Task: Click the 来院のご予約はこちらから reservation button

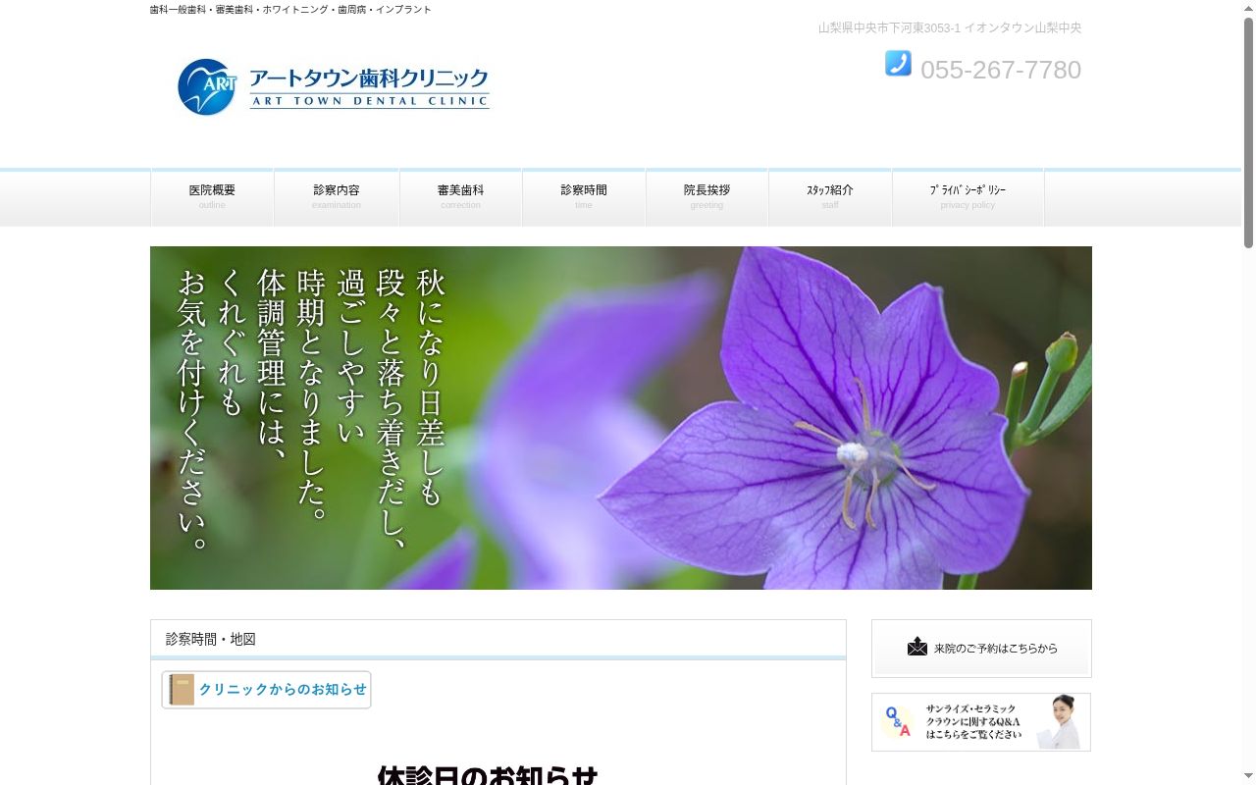Action: pos(981,649)
